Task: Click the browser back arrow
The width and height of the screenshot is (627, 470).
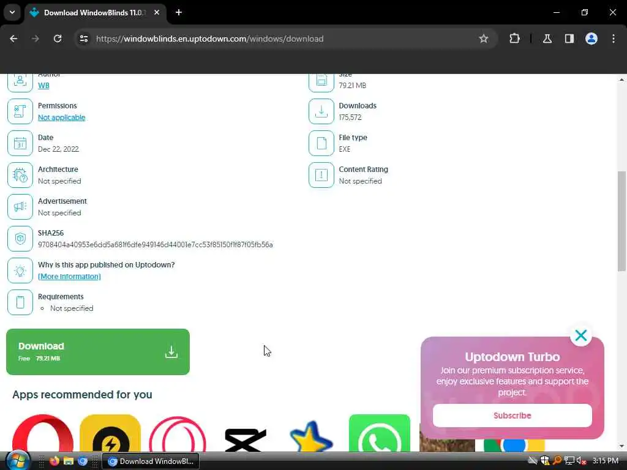Action: (x=13, y=39)
